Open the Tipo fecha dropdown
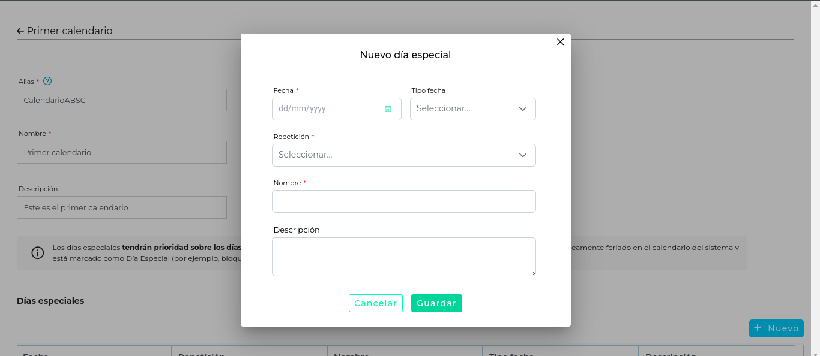820x356 pixels. [472, 109]
